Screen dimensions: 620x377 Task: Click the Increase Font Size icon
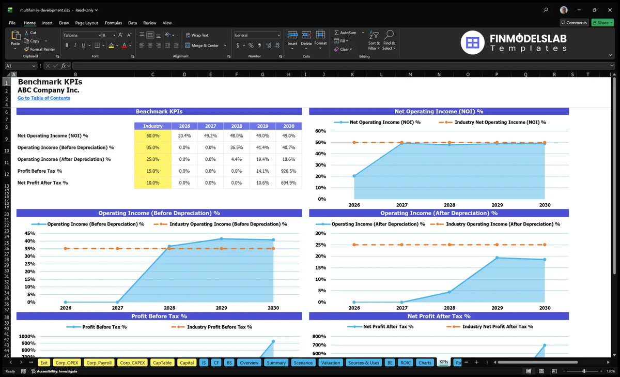(x=121, y=35)
